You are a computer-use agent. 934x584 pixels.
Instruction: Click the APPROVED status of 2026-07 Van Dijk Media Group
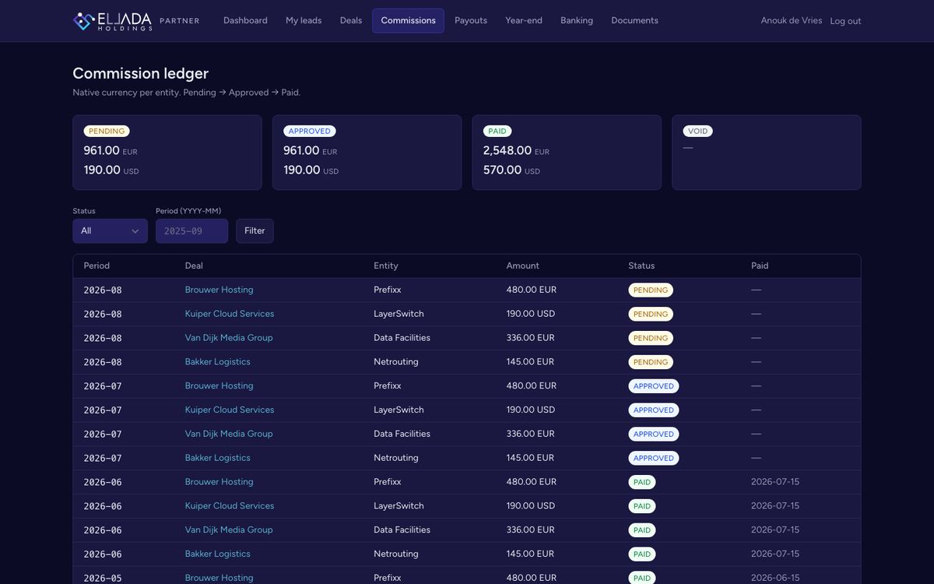click(x=654, y=434)
